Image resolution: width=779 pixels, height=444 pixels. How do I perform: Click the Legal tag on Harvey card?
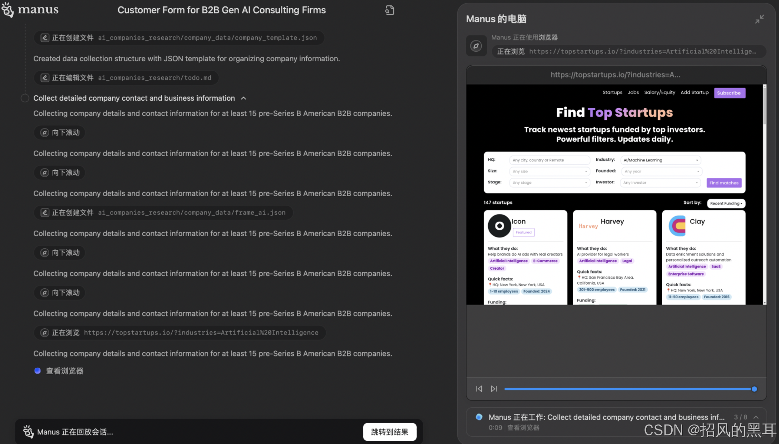[627, 261]
